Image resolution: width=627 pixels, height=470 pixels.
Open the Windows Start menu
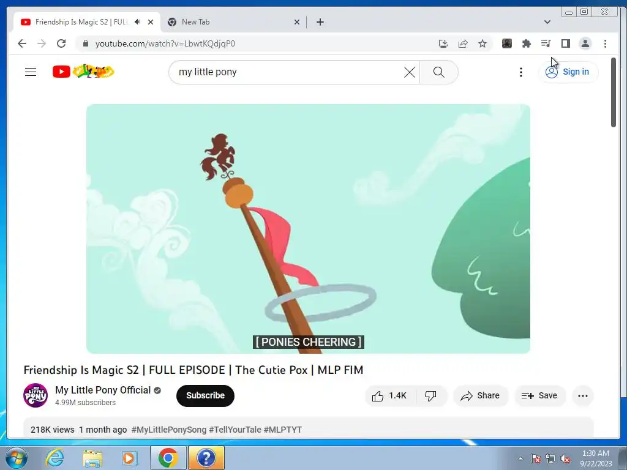click(16, 458)
